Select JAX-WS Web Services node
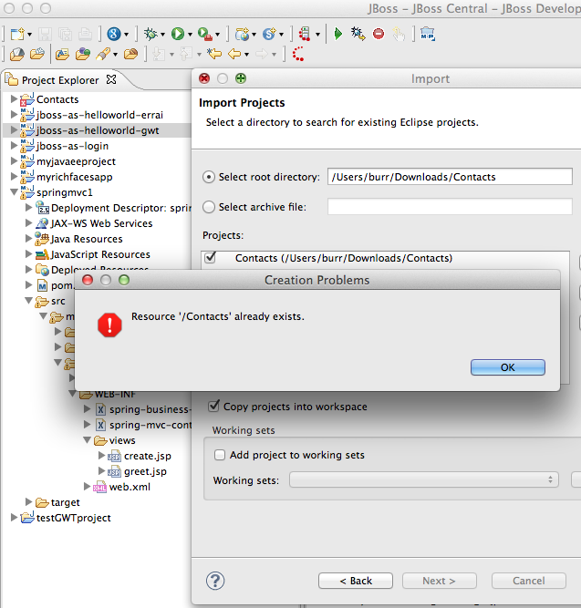The image size is (581, 608). tap(101, 223)
